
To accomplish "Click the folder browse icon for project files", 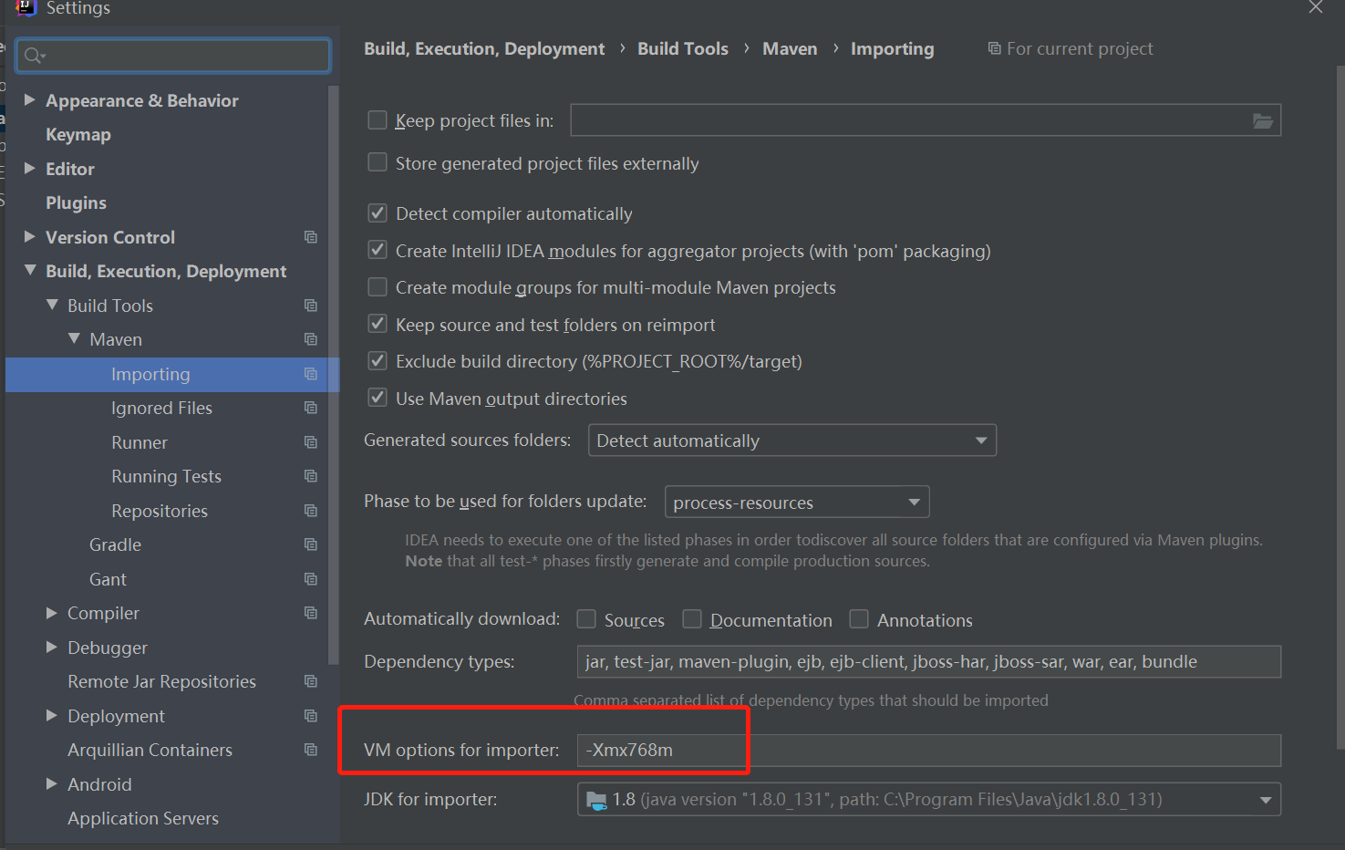I will point(1262,121).
